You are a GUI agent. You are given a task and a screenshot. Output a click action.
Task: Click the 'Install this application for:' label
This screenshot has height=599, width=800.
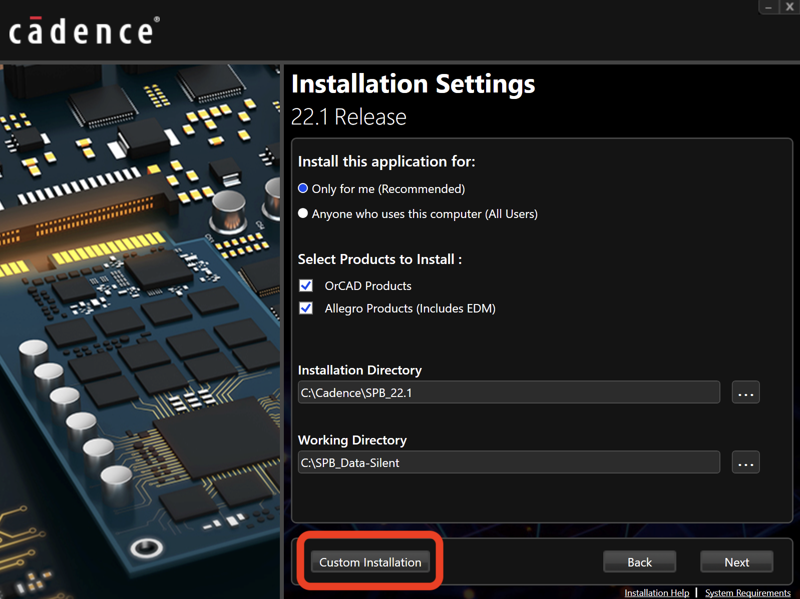(x=386, y=161)
